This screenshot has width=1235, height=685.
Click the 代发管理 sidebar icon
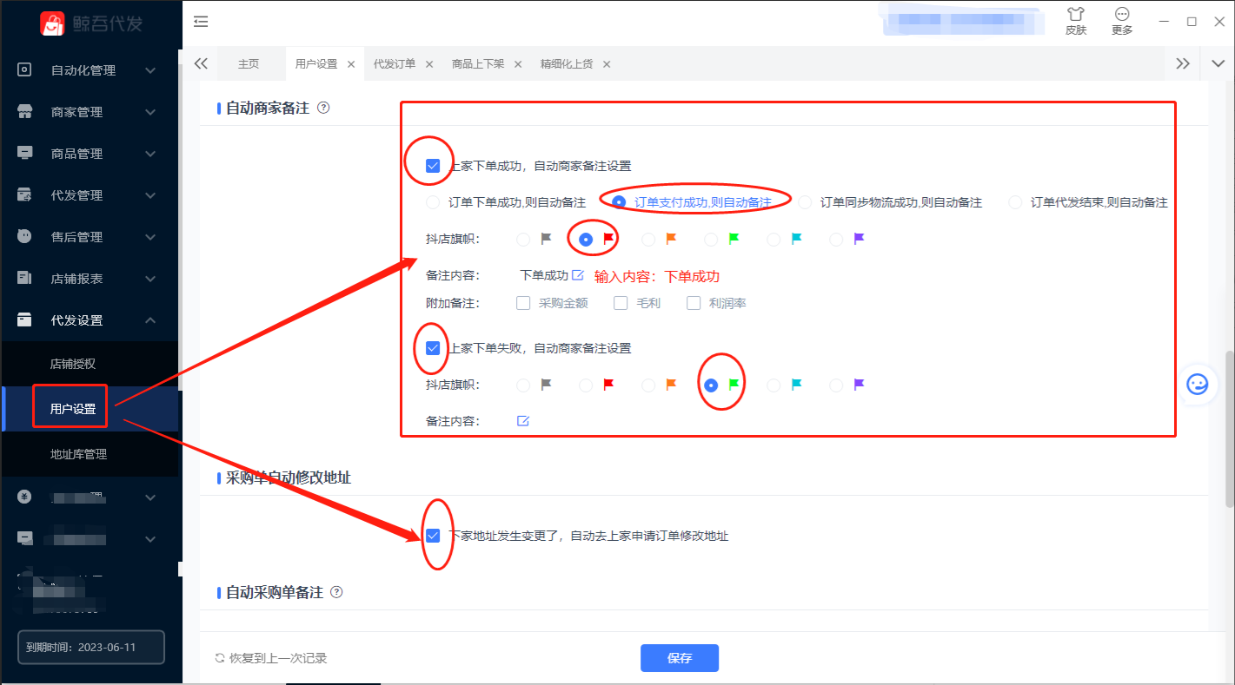click(x=25, y=194)
